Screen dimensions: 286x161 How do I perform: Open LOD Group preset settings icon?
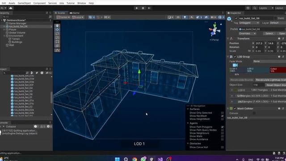[283, 57]
